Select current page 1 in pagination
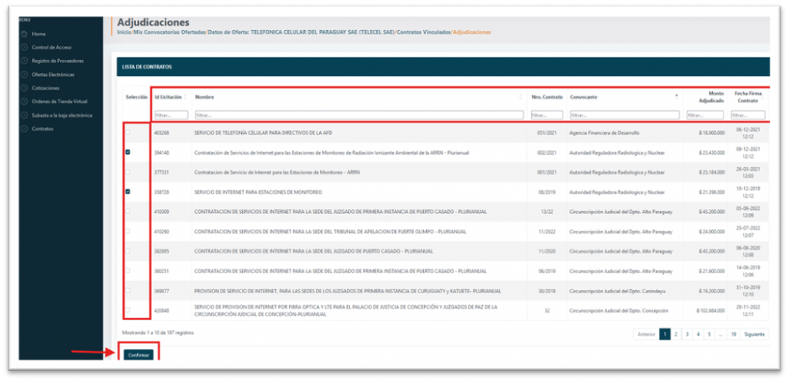The width and height of the screenshot is (789, 381). point(665,334)
